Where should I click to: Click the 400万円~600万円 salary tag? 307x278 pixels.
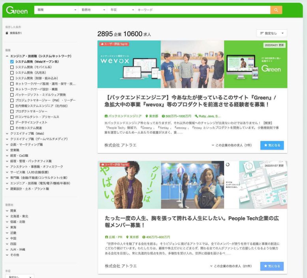point(156,237)
